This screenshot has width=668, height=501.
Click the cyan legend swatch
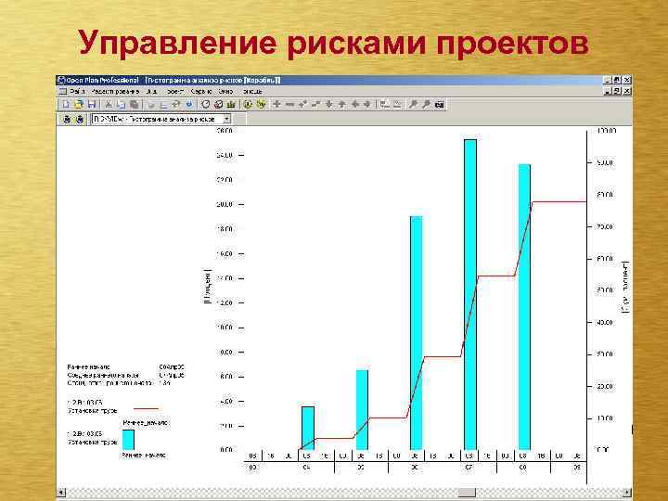coord(128,440)
